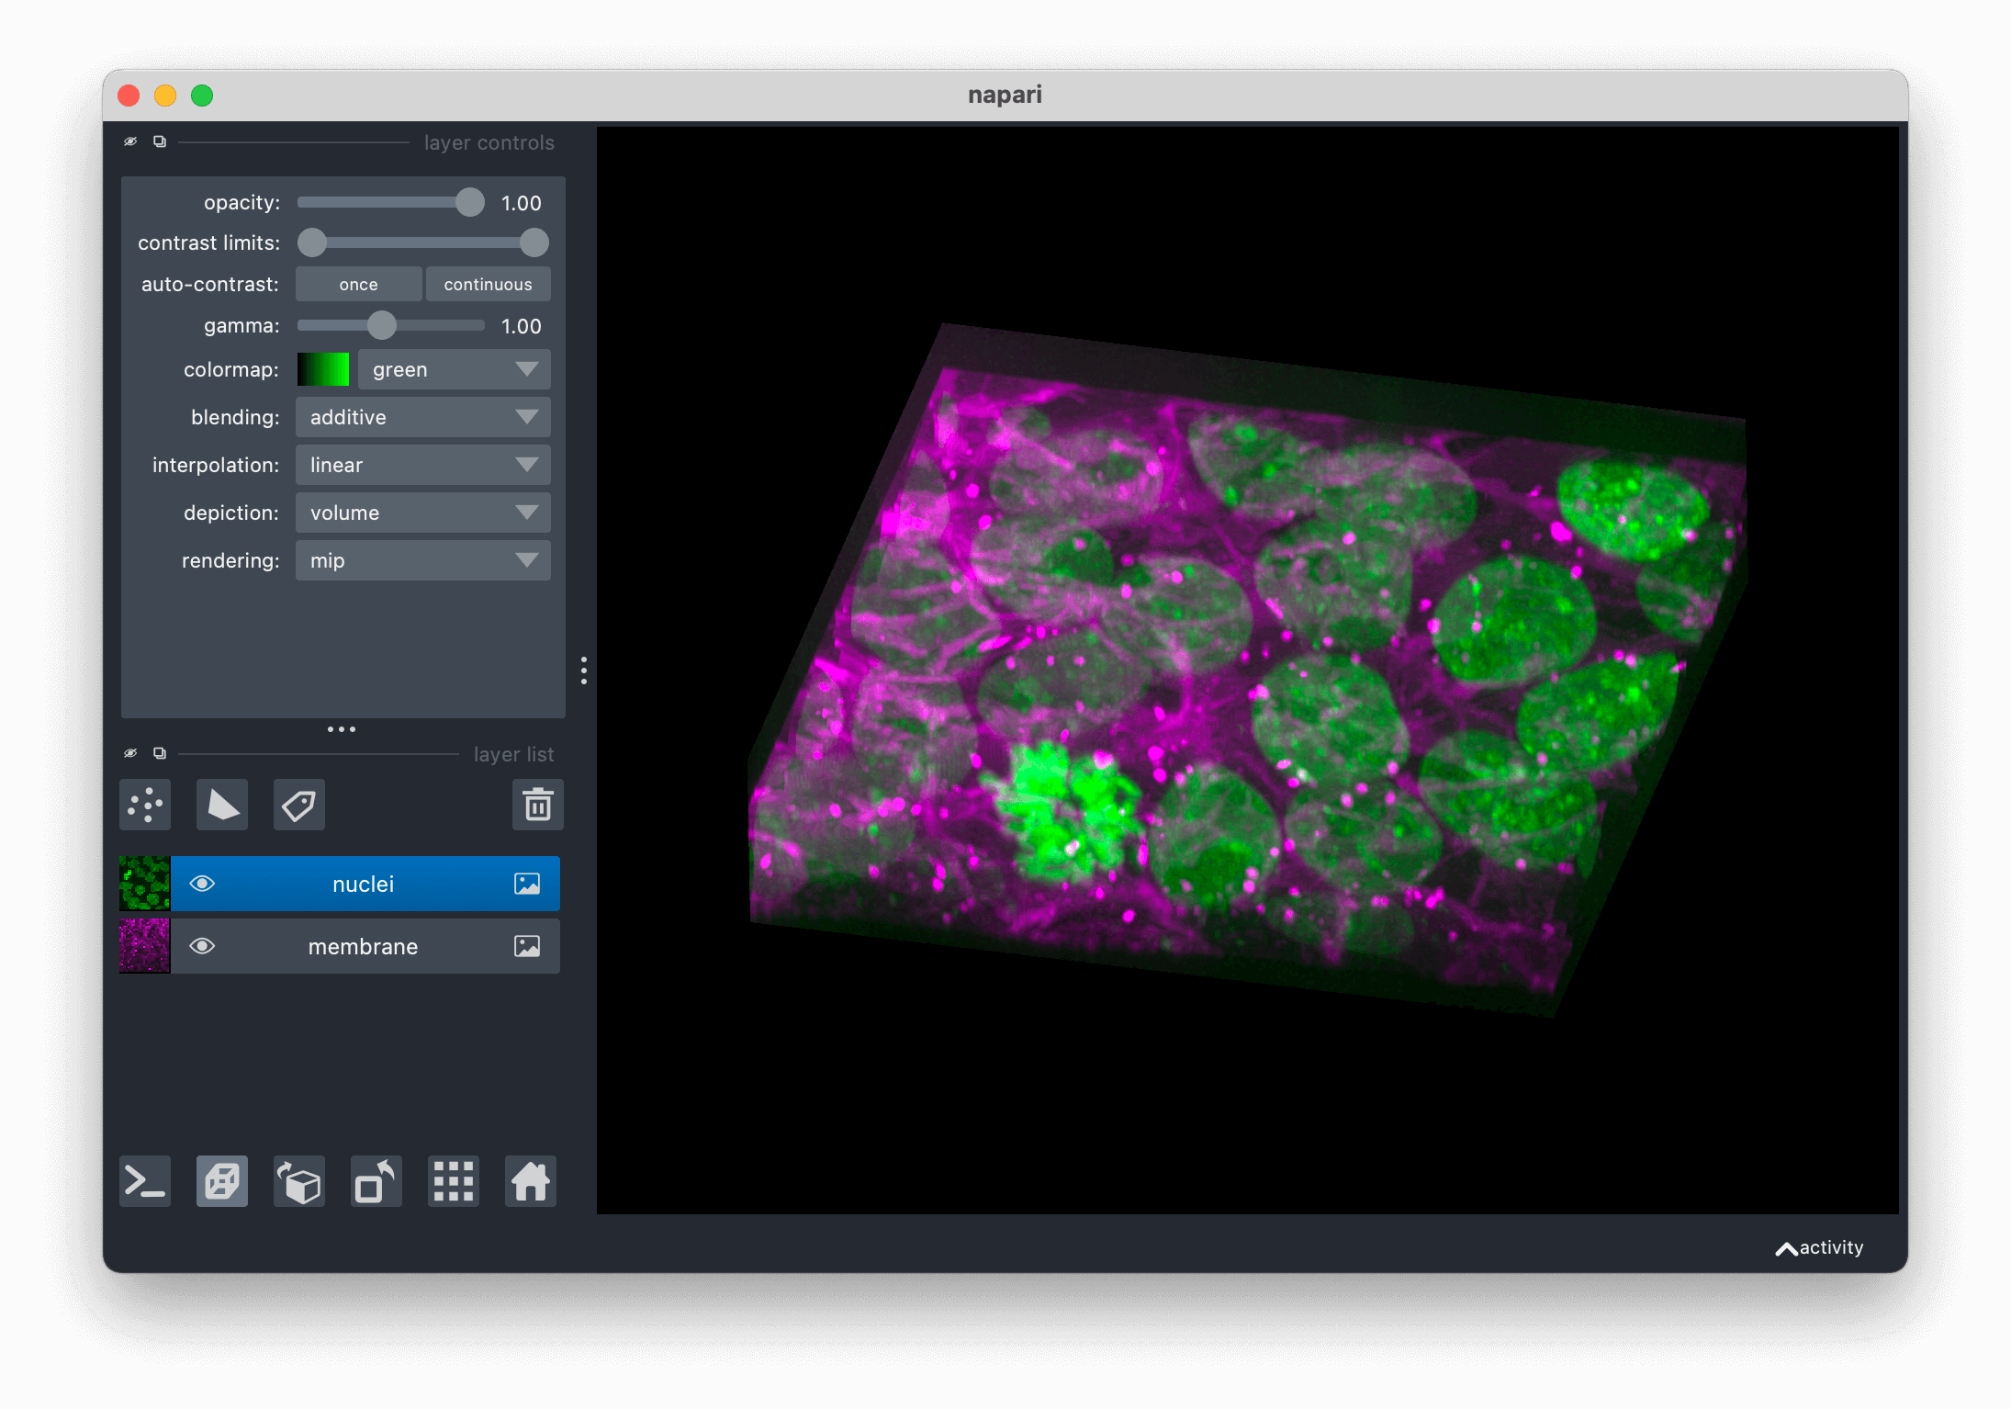Image resolution: width=2011 pixels, height=1409 pixels.
Task: Expand the activity panel
Action: 1819,1247
